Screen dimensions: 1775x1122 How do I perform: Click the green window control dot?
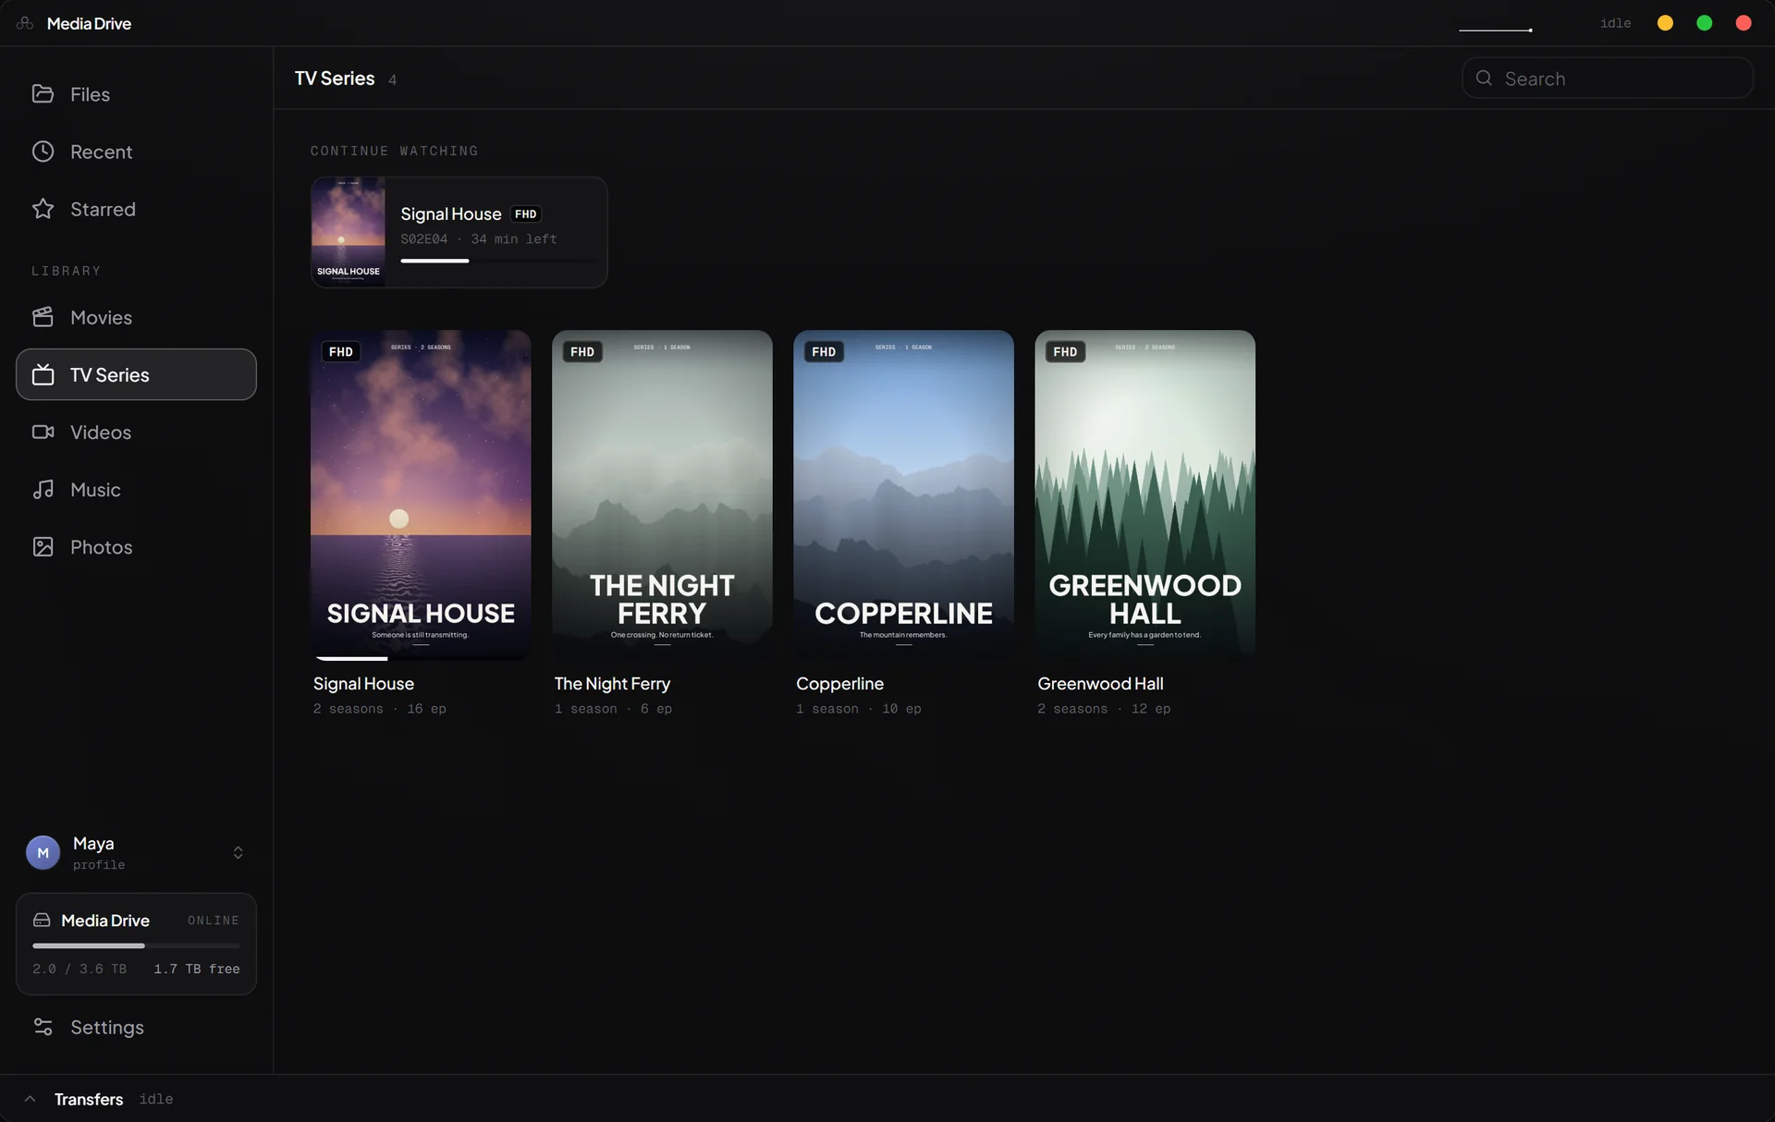pyautogui.click(x=1704, y=23)
